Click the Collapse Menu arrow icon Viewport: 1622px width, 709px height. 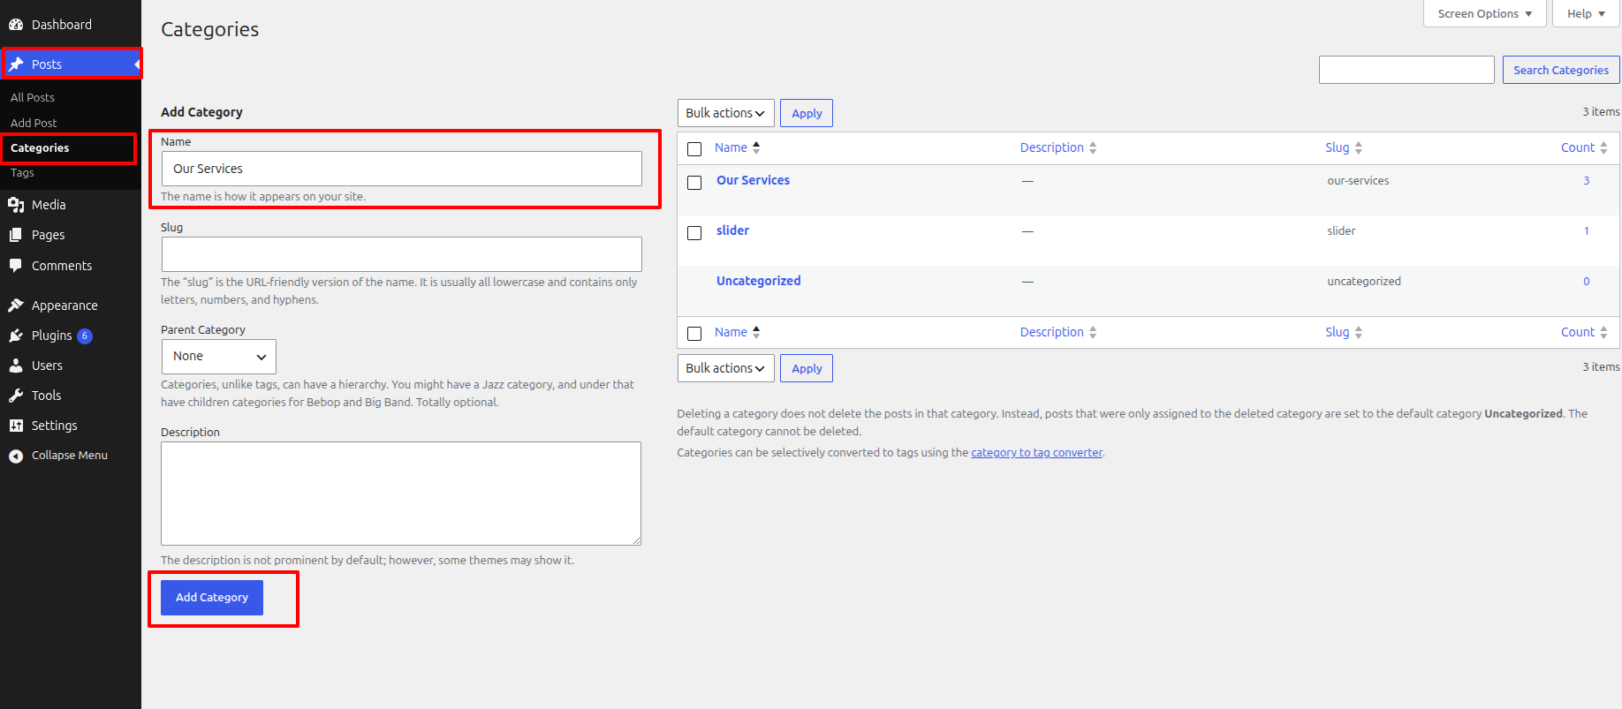[16, 456]
